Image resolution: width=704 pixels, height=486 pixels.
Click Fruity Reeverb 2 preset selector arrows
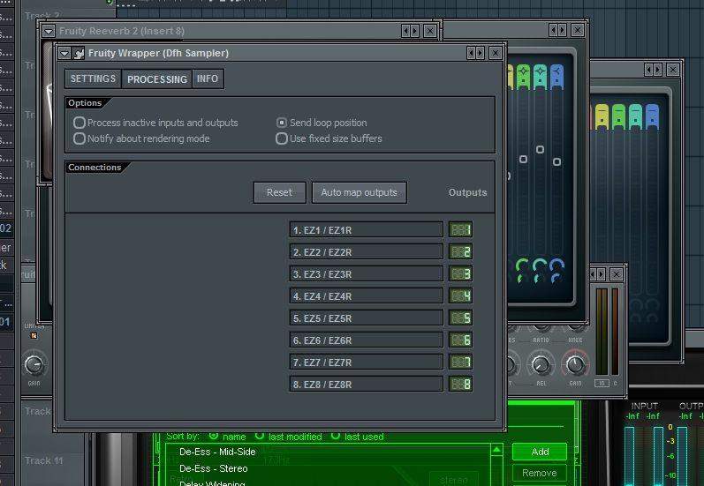point(410,31)
